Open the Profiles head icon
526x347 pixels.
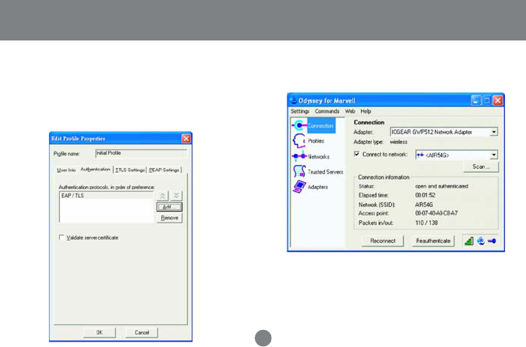pos(298,141)
